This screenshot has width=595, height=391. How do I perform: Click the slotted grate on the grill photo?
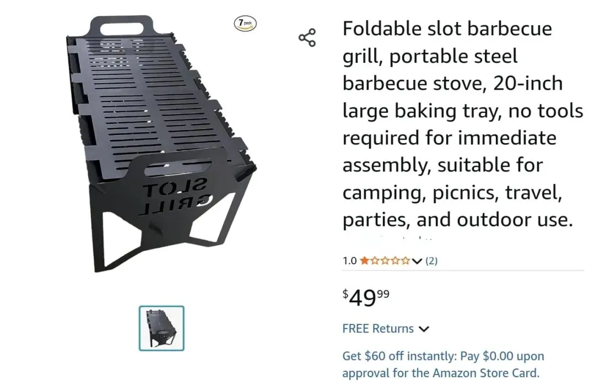coord(160,99)
